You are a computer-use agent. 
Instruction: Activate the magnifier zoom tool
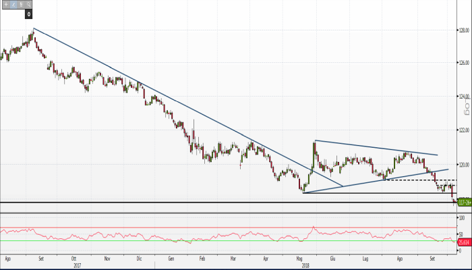pyautogui.click(x=29, y=5)
